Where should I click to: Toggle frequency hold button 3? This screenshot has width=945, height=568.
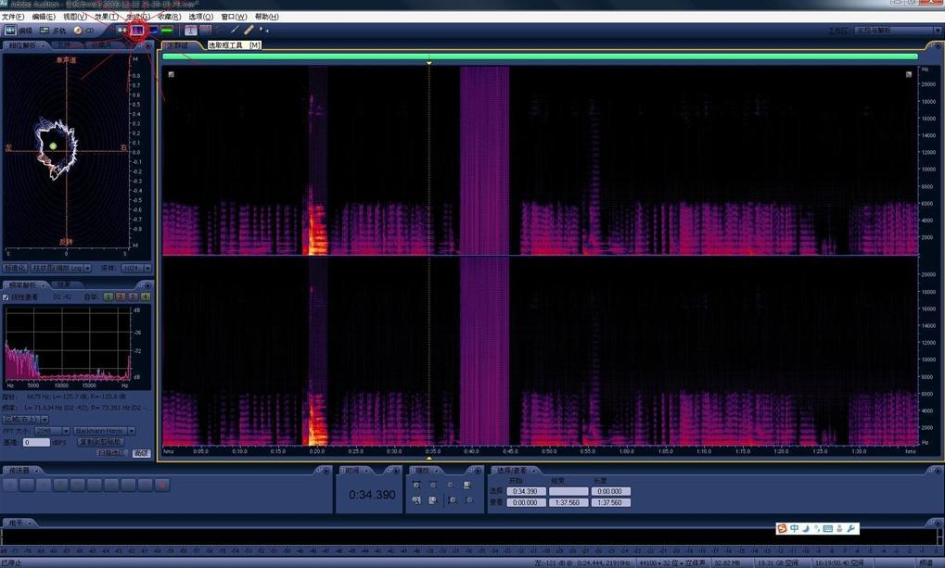pyautogui.click(x=133, y=297)
